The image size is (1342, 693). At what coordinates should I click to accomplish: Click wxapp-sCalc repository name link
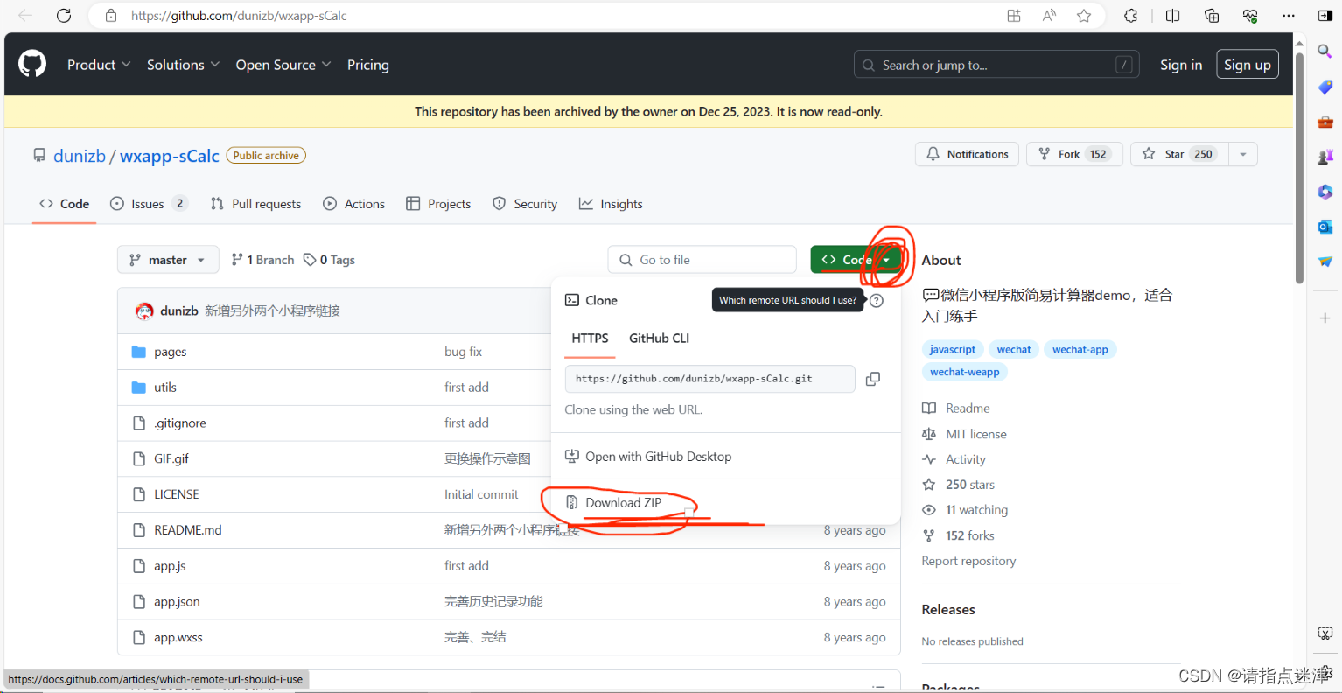pyautogui.click(x=170, y=156)
